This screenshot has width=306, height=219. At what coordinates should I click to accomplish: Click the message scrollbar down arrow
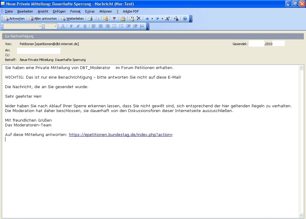point(301,215)
